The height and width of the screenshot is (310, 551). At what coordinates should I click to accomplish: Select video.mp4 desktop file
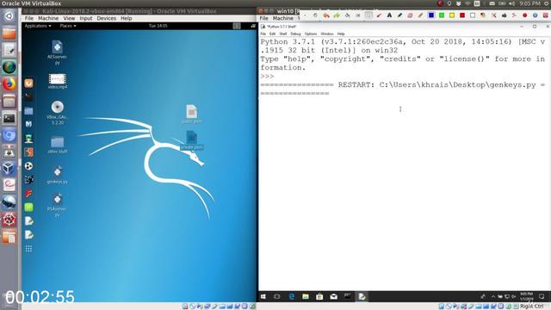tap(58, 81)
